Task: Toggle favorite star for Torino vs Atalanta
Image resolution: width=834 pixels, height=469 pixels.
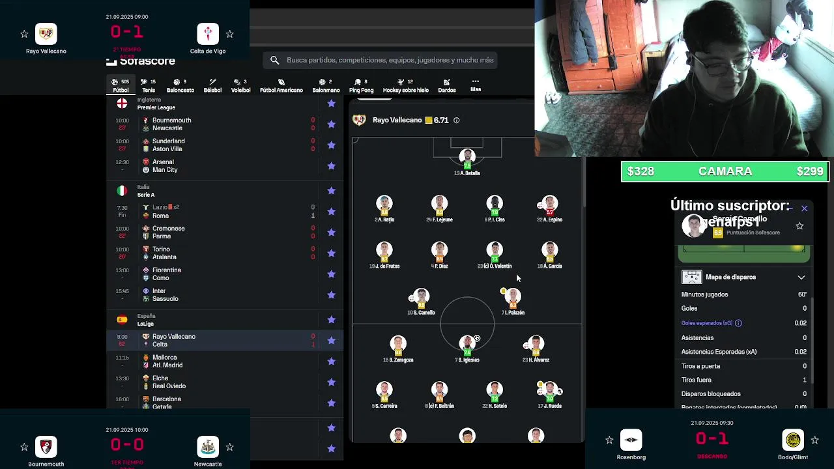Action: 331,253
